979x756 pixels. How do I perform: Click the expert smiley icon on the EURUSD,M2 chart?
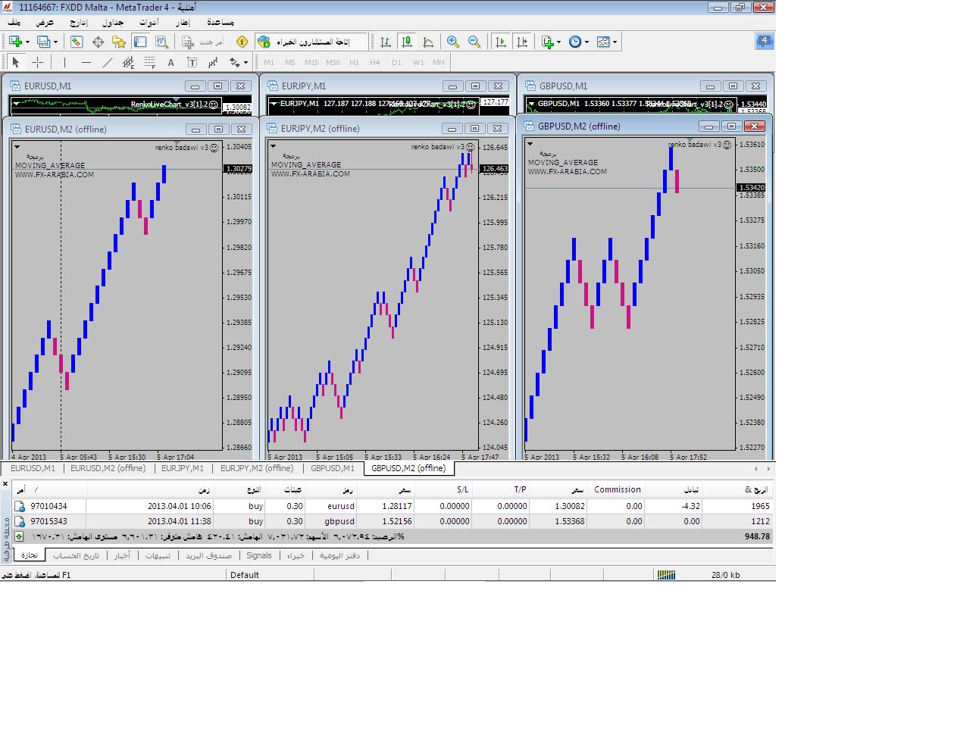214,148
